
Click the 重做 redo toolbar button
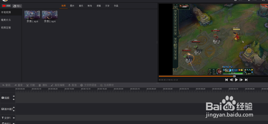pyautogui.click(x=18, y=85)
